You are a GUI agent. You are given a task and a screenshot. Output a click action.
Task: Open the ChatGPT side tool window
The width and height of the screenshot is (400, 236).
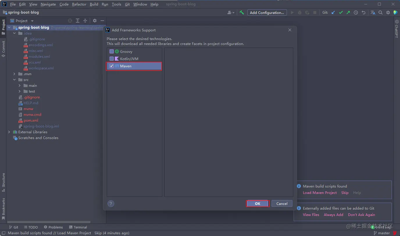(x=397, y=29)
